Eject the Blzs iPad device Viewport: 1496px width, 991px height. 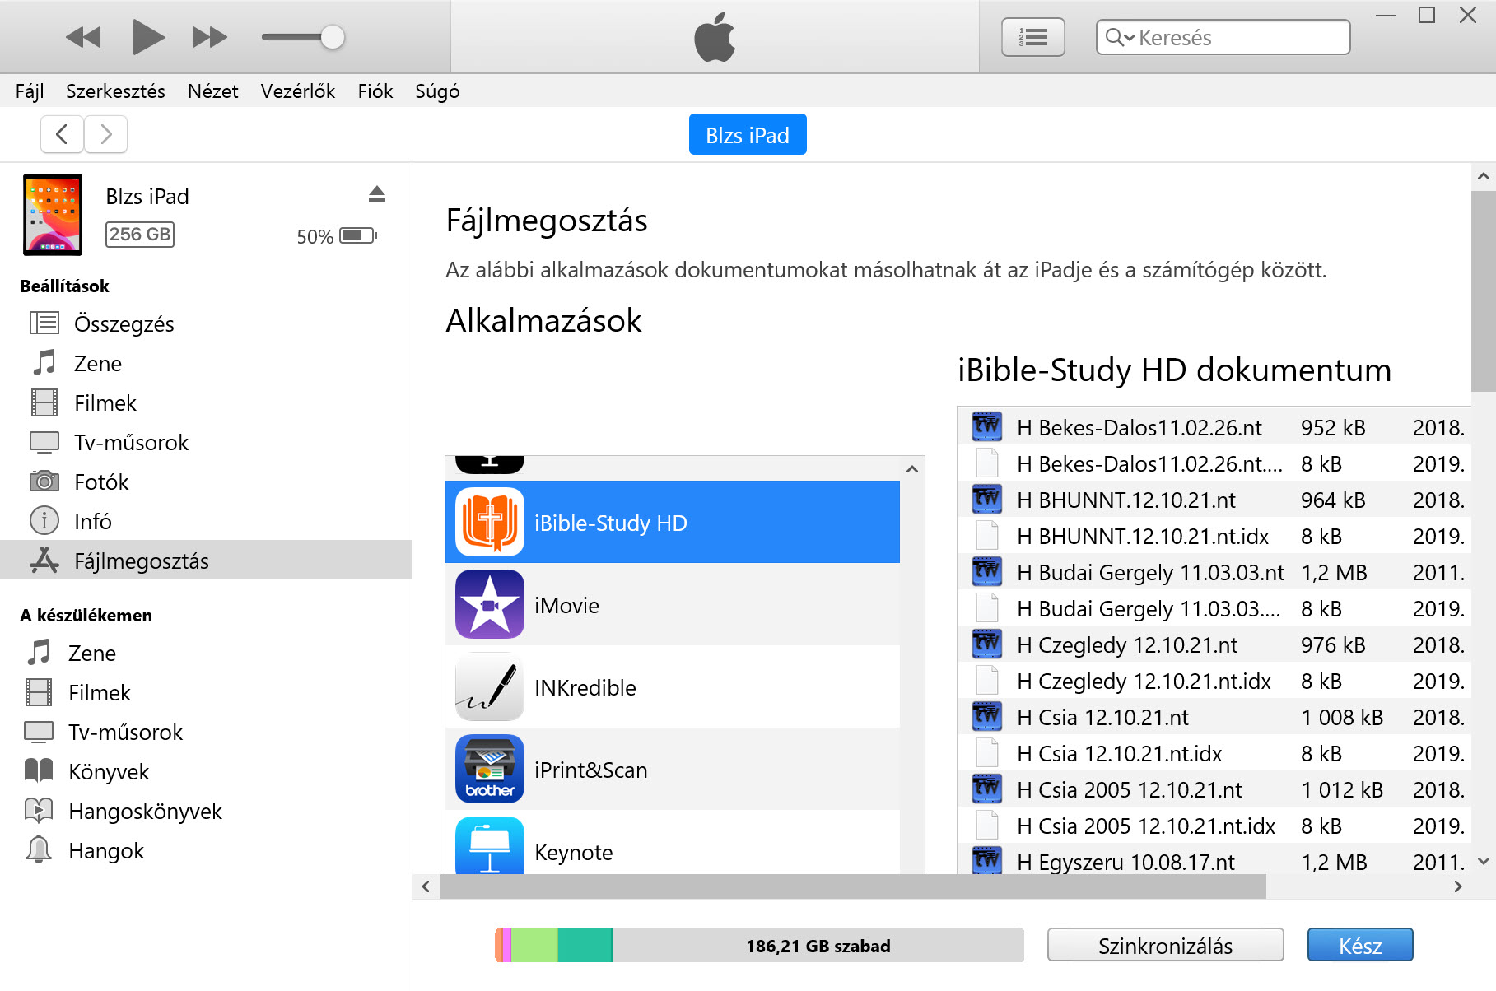[x=377, y=194]
